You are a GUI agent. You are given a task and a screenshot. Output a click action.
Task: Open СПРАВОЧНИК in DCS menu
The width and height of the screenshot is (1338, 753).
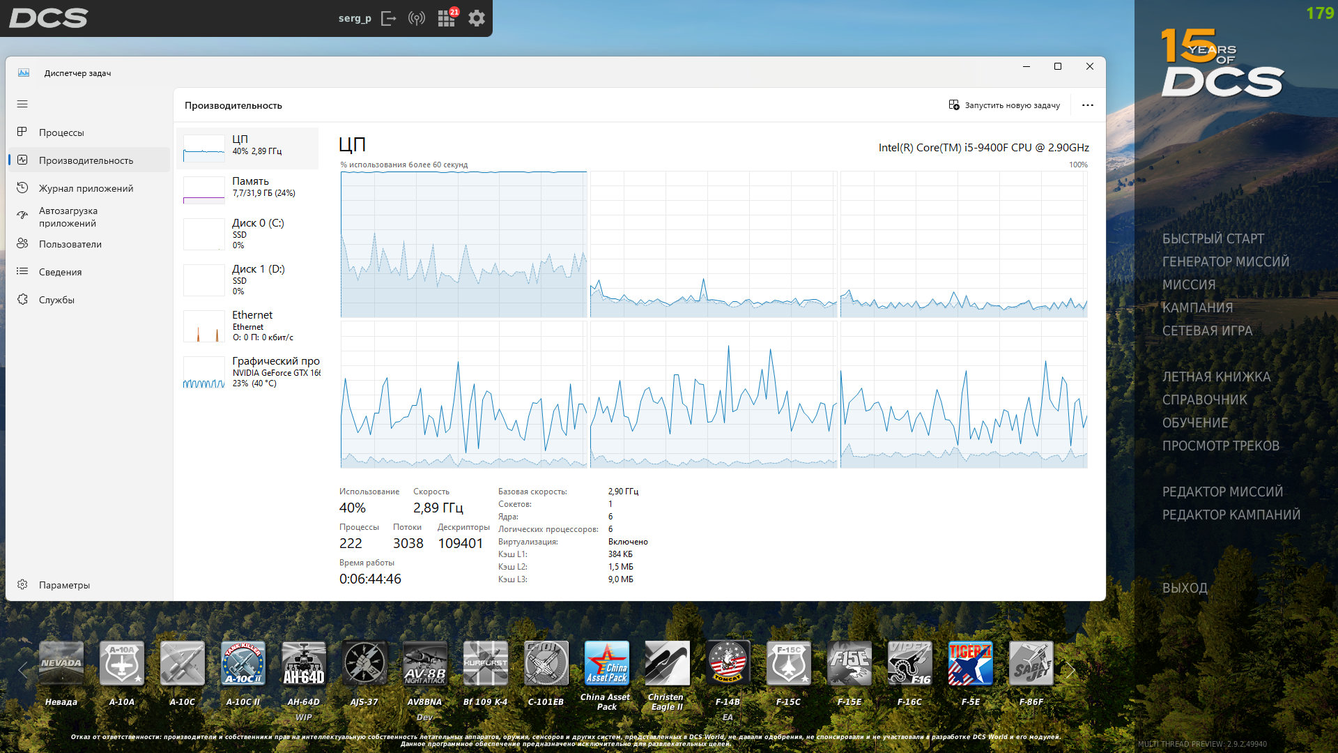pyautogui.click(x=1205, y=400)
